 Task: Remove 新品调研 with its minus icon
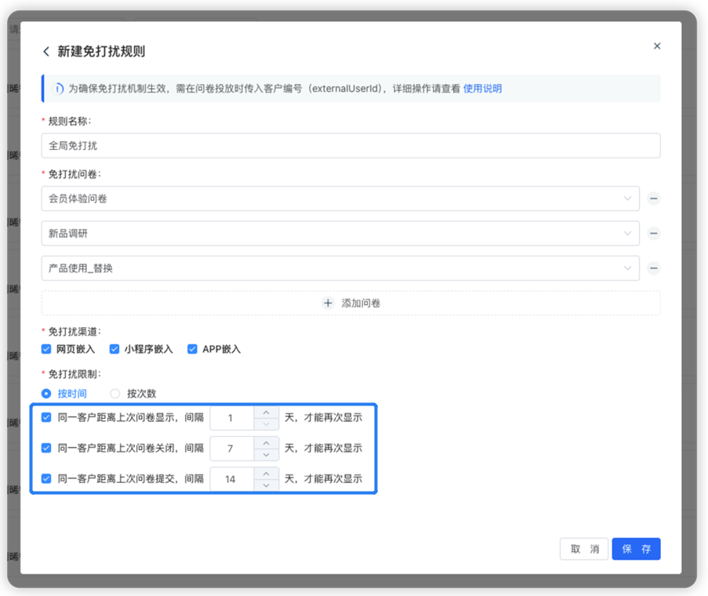(654, 234)
